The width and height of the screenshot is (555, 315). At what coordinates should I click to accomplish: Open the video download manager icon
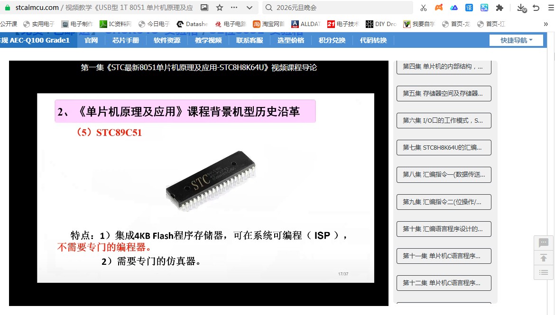click(x=521, y=8)
